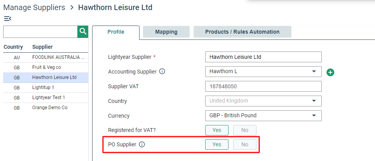The height and width of the screenshot is (161, 375).
Task: Collapse the supplier list sidebar icon
Action: click(8, 19)
